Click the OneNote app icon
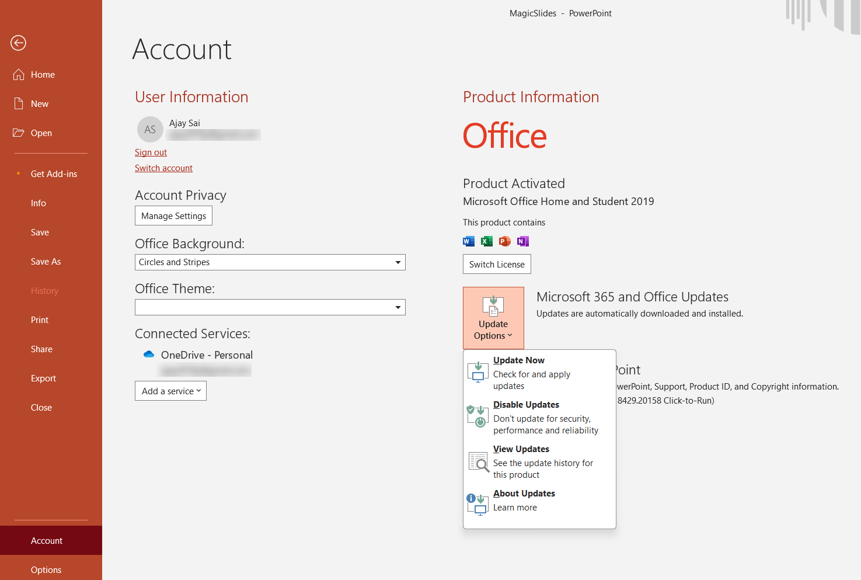This screenshot has height=580, width=861. [x=522, y=241]
